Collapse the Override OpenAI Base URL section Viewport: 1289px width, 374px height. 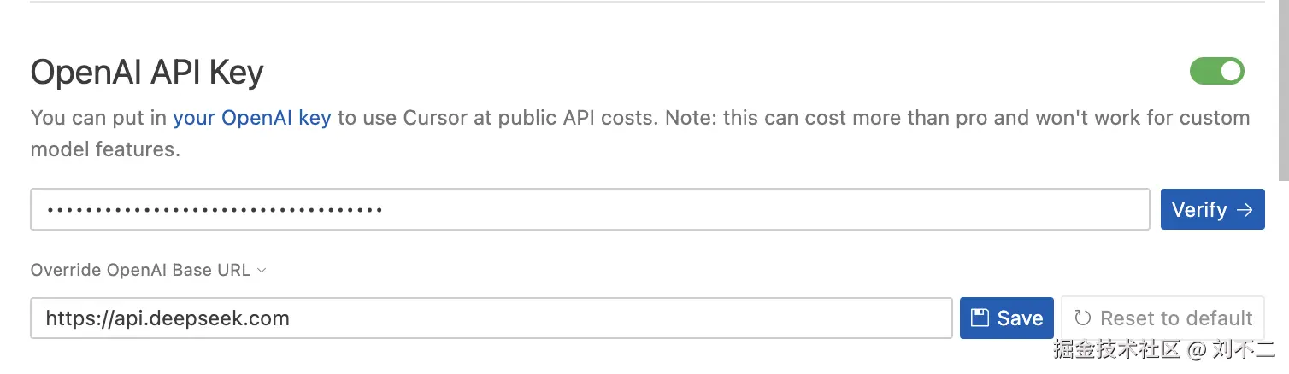click(141, 270)
